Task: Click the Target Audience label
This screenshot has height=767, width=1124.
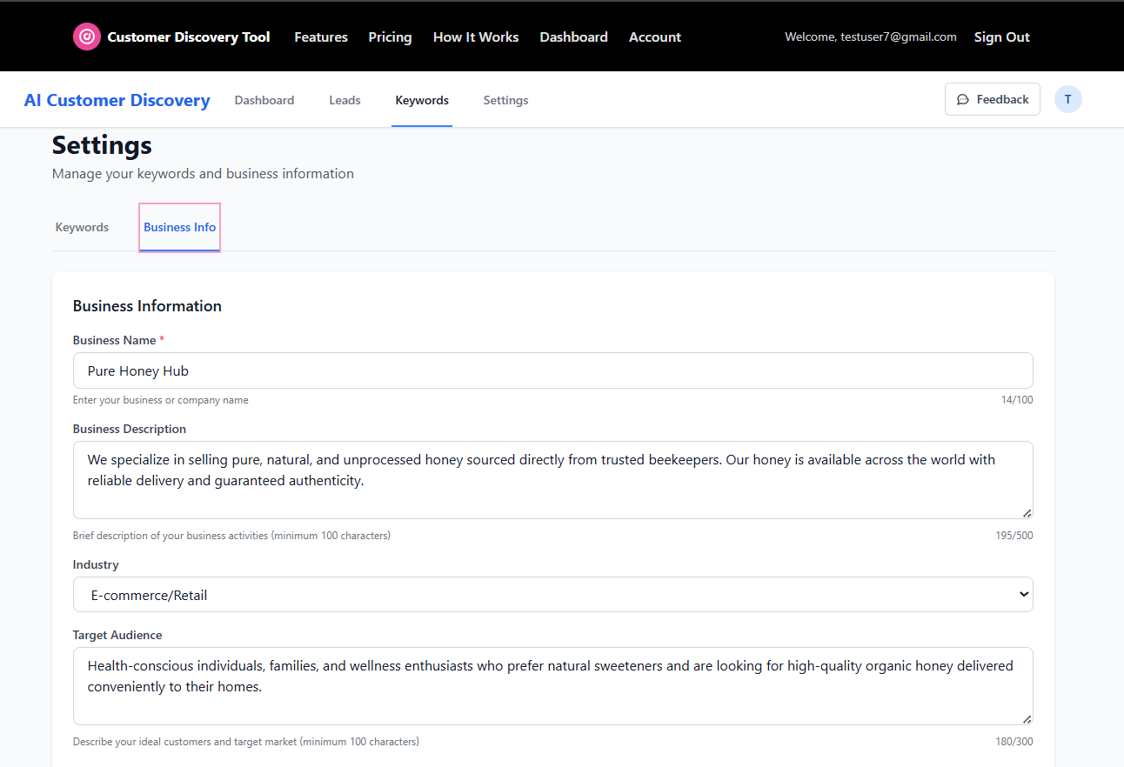Action: pyautogui.click(x=117, y=635)
